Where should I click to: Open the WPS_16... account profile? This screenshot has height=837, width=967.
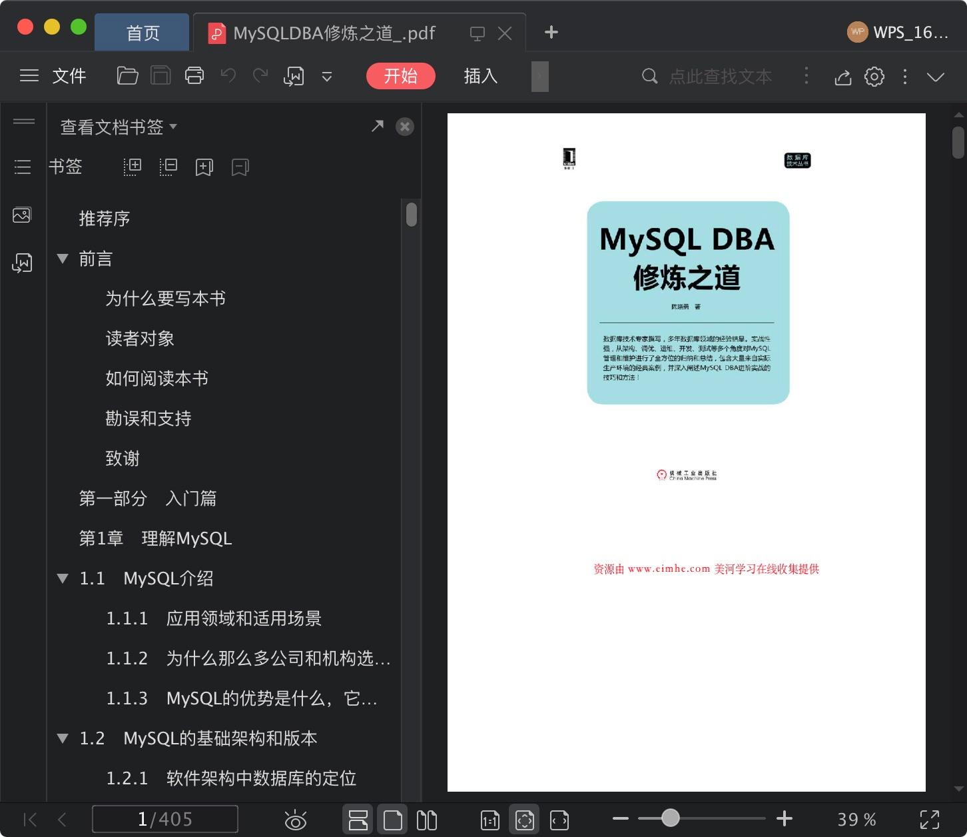click(x=898, y=32)
